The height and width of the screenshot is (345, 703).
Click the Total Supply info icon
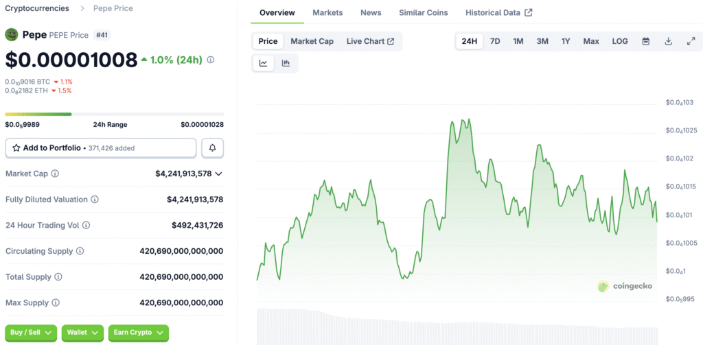58,277
